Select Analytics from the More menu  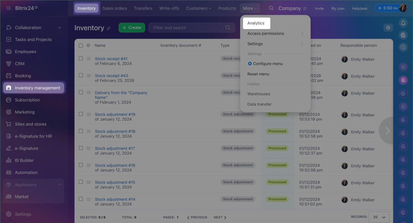pyautogui.click(x=256, y=23)
